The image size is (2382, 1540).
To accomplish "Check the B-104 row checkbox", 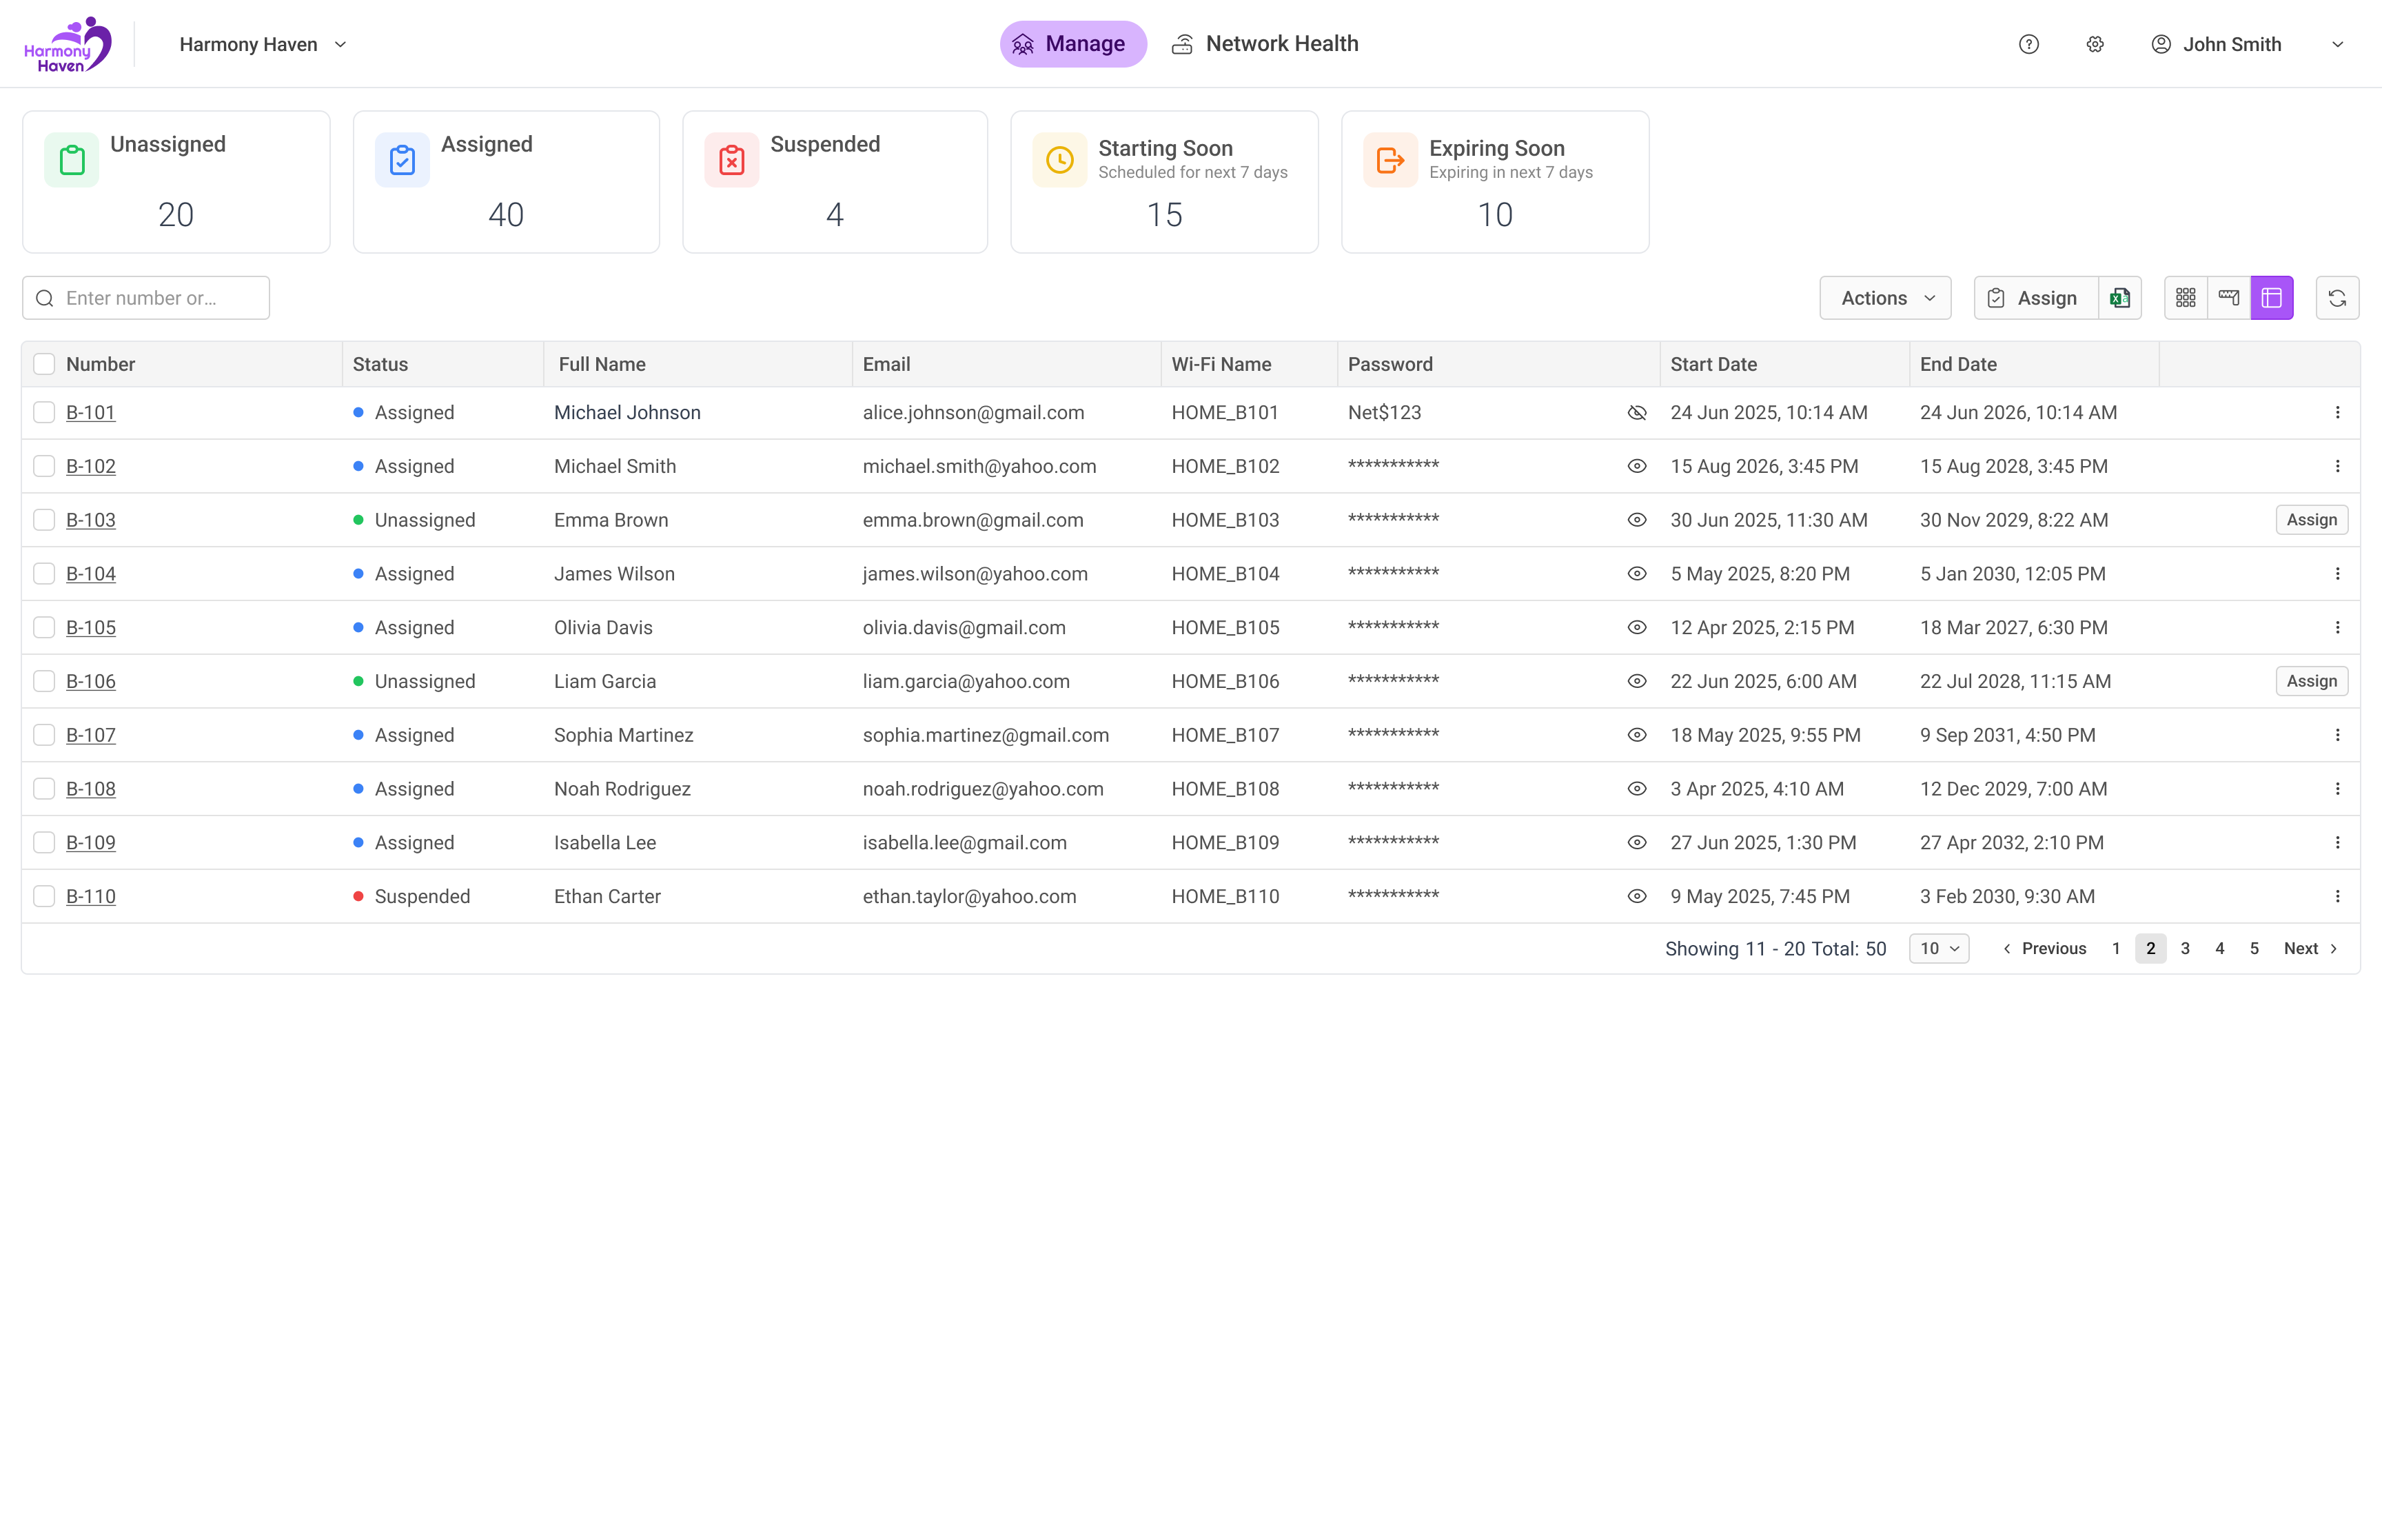I will click(x=44, y=574).
